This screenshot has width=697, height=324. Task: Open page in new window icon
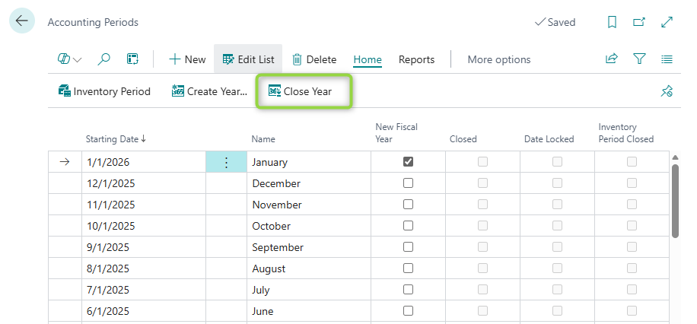(639, 22)
